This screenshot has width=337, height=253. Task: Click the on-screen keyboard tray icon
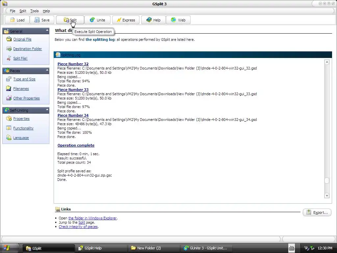[x=292, y=248]
